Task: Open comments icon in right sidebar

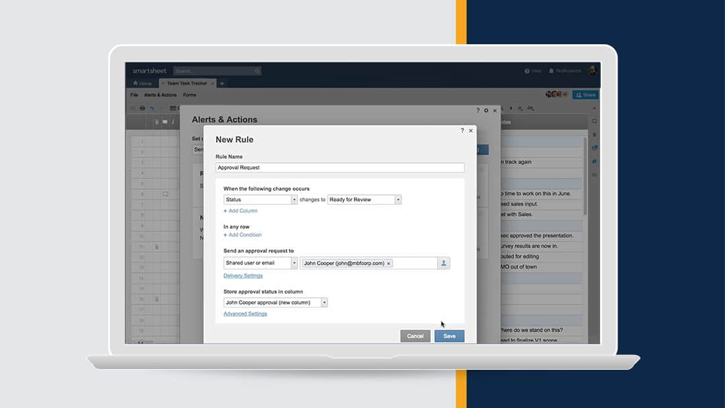Action: click(594, 121)
